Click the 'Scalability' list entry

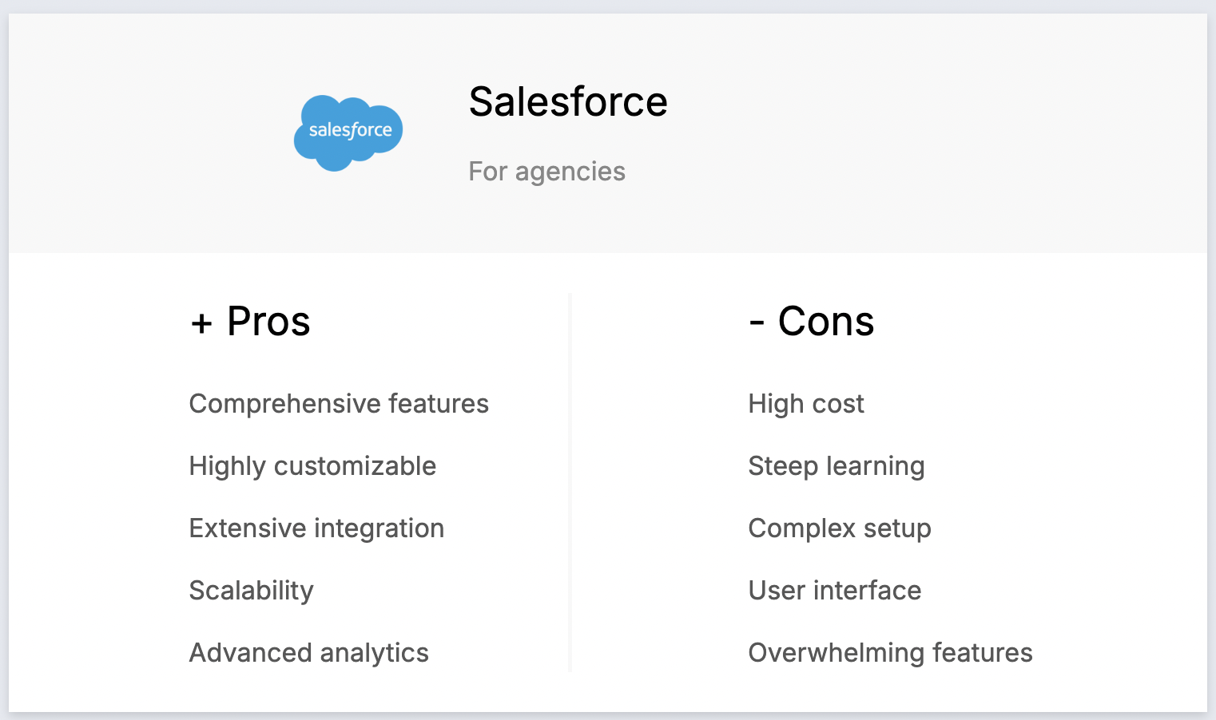pos(251,591)
